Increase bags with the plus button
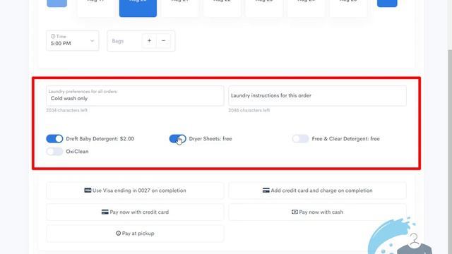452x254 pixels. tap(149, 41)
